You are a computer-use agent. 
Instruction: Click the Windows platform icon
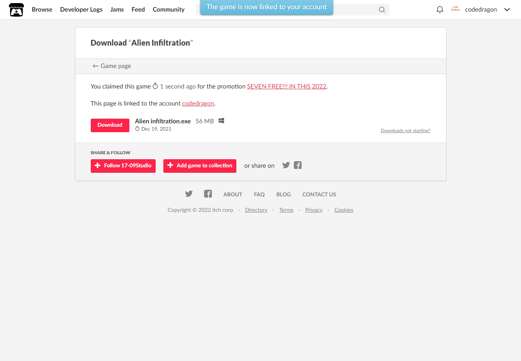click(221, 121)
